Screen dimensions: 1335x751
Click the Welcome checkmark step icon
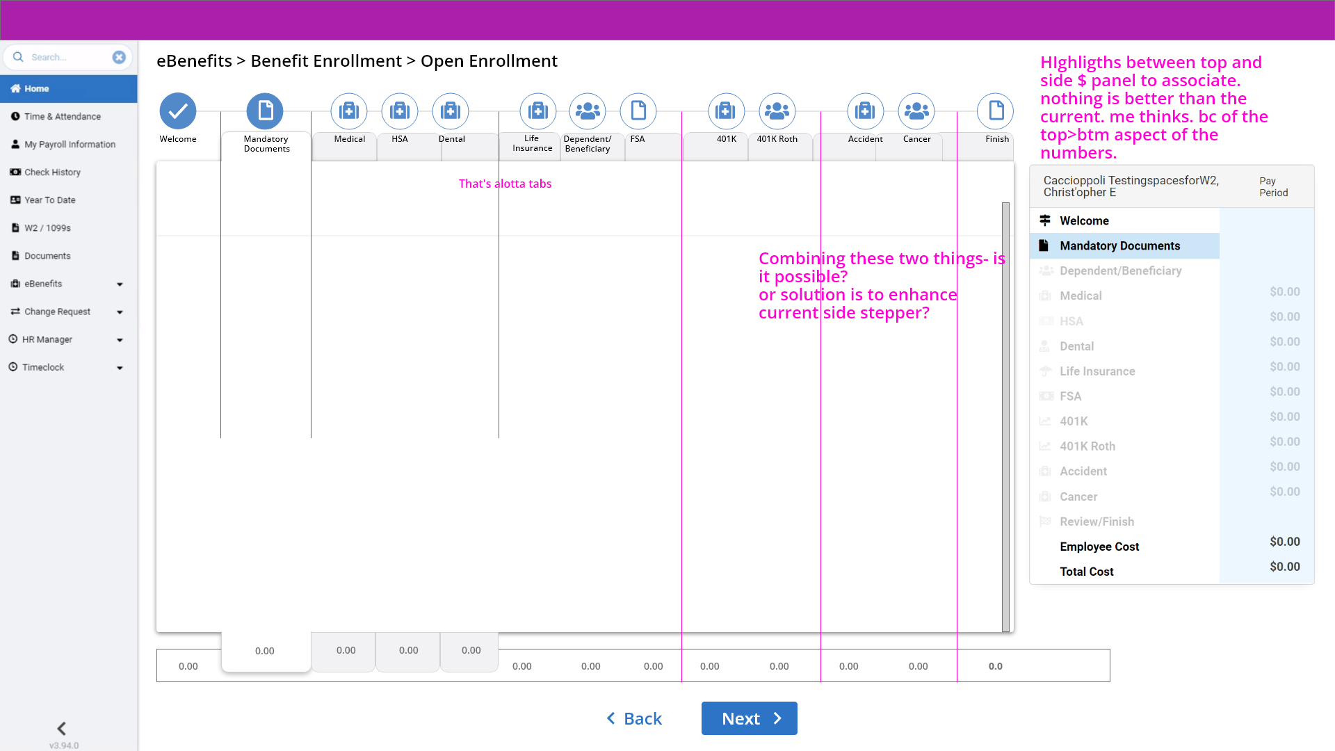tap(178, 111)
